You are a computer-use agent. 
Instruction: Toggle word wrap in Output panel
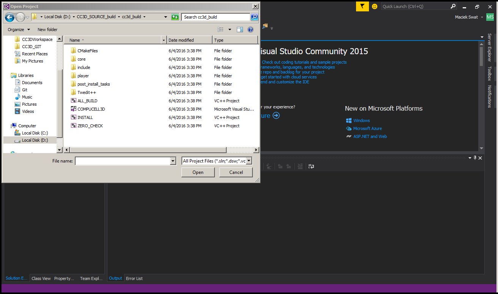(311, 166)
